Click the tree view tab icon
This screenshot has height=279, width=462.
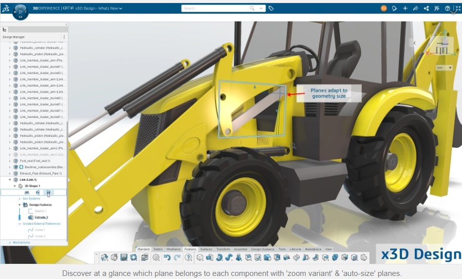5,29
